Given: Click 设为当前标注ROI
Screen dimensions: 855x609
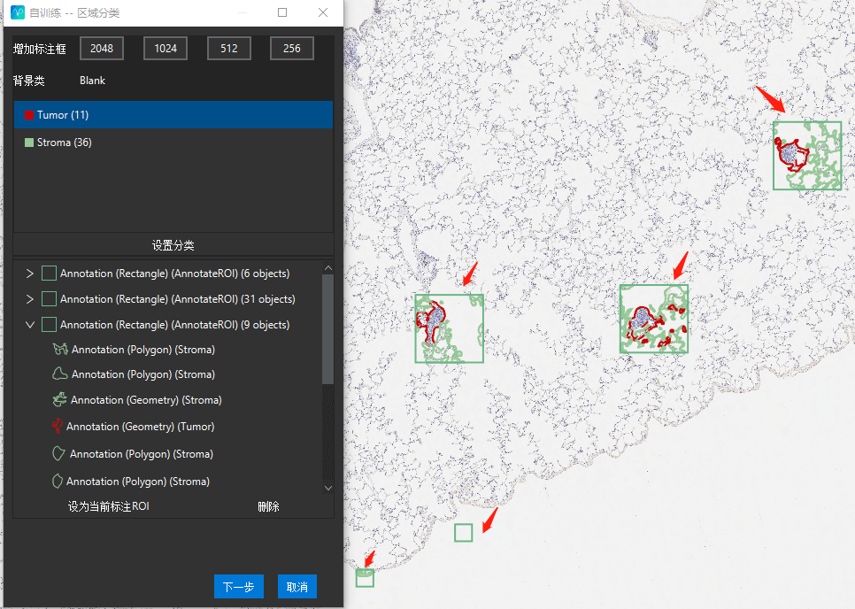Looking at the screenshot, I should point(109,507).
